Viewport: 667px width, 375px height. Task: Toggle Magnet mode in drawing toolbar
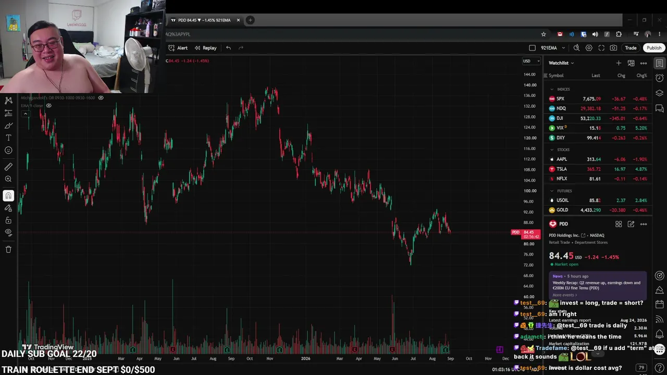8,196
